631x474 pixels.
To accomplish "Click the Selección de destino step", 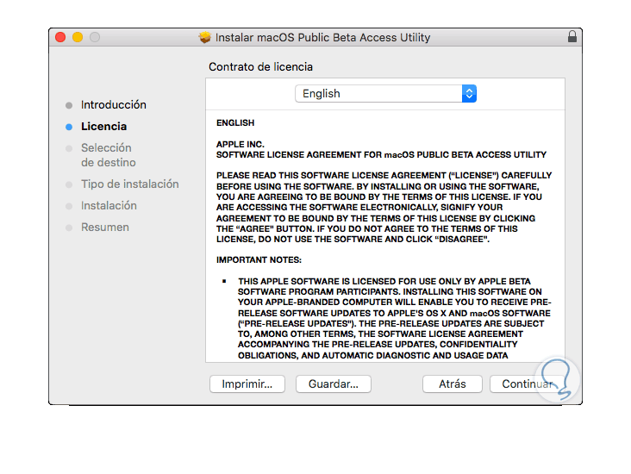I will pos(109,155).
